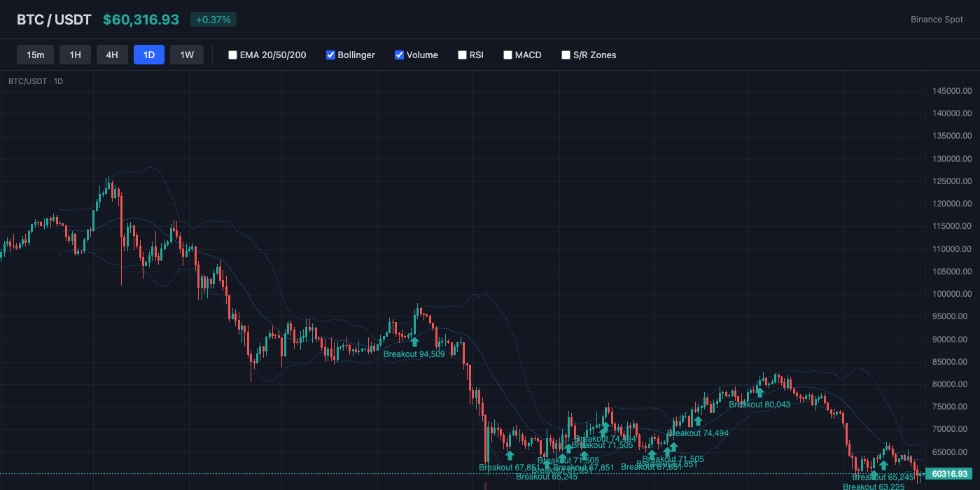Click the 140000.00 axis label
This screenshot has height=490, width=980.
click(x=952, y=113)
